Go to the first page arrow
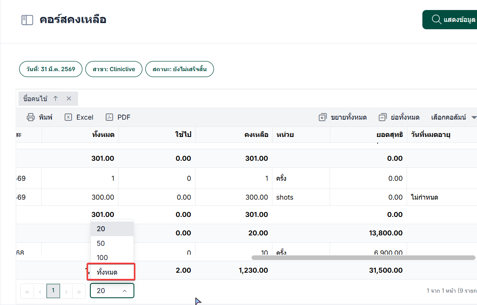Viewport: 477px width, 305px height. (27, 292)
